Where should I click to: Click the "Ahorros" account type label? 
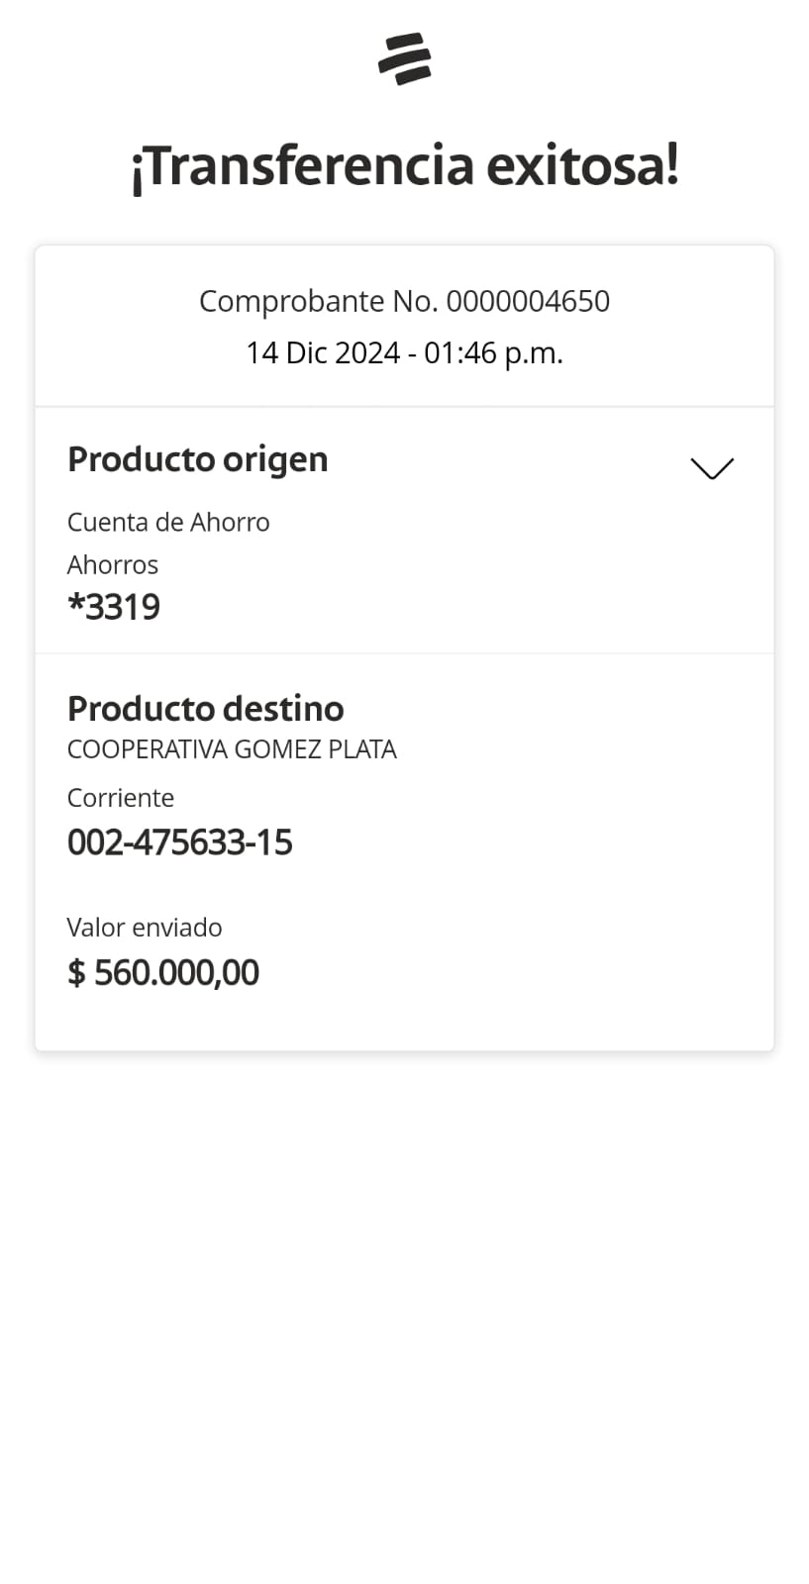tap(113, 564)
